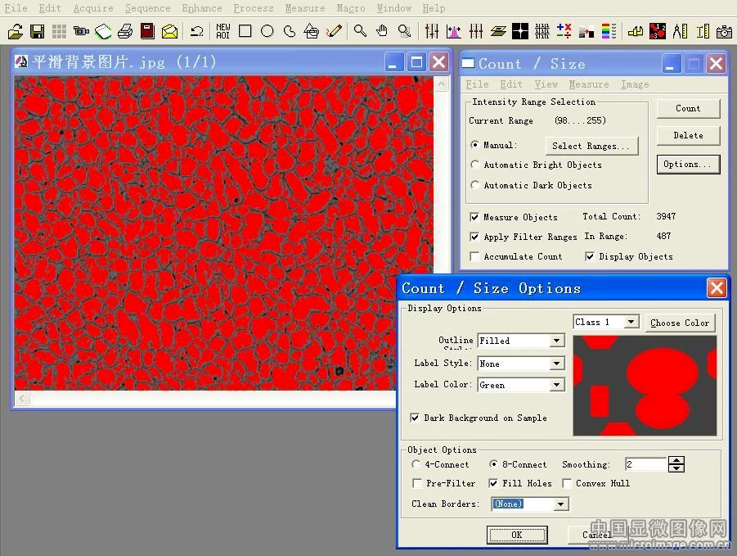The height and width of the screenshot is (556, 737).
Task: Select the ellipse AOI tool
Action: tap(267, 31)
